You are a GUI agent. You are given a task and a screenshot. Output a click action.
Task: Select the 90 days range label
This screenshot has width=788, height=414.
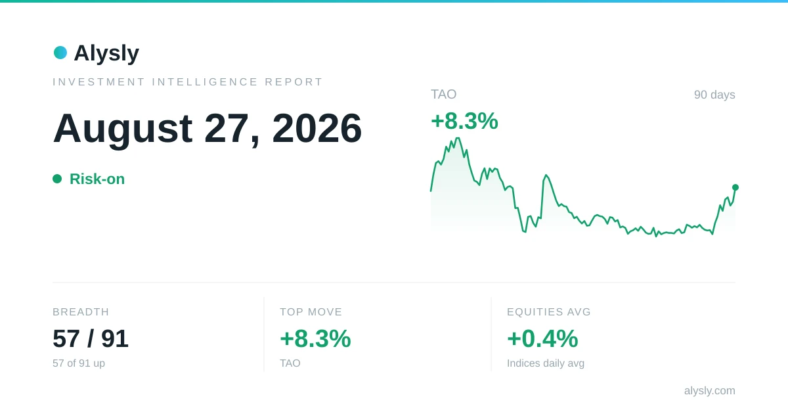click(x=714, y=95)
